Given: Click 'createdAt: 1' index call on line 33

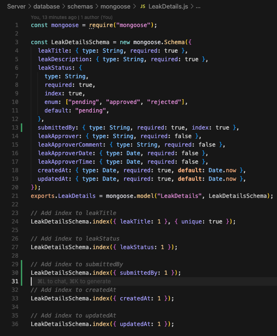Looking at the screenshot, I should [140, 299].
